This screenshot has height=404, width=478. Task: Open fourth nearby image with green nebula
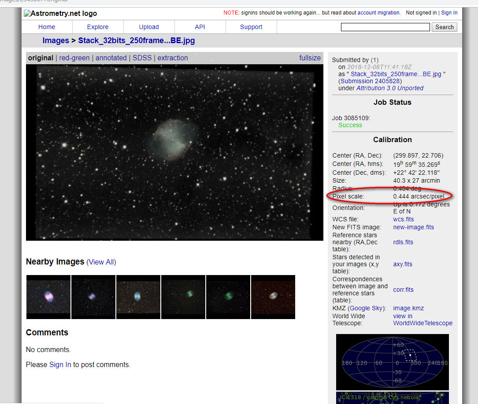point(183,297)
